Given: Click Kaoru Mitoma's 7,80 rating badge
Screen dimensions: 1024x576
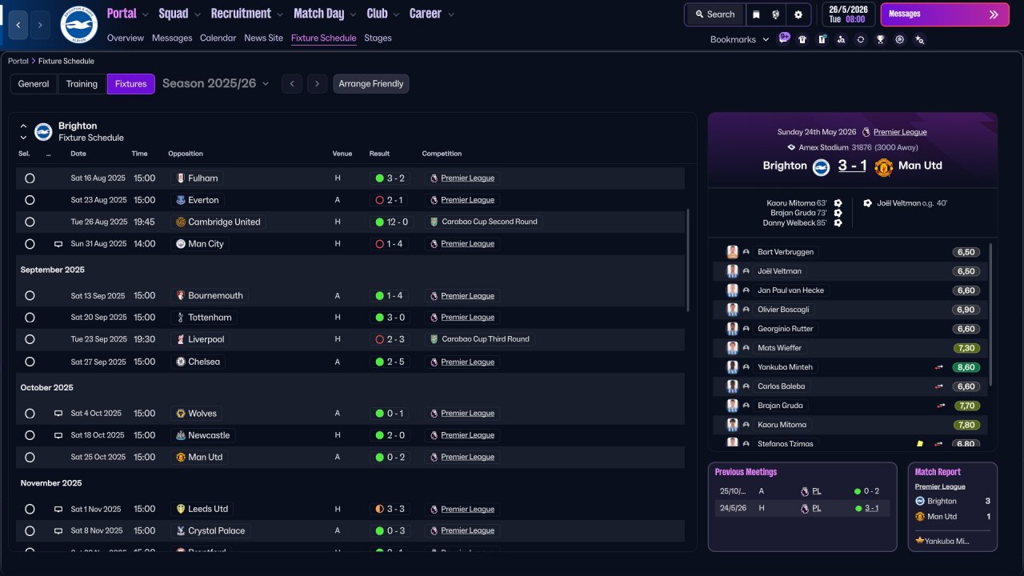Looking at the screenshot, I should [966, 425].
